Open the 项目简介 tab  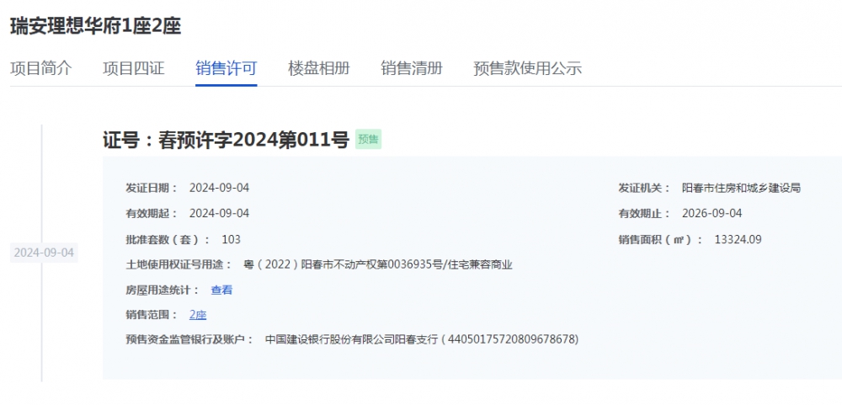coord(40,68)
